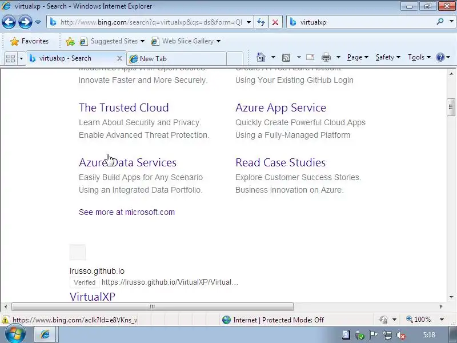Screen dimensions: 457x343
Task: Click See more at microsoft.com
Action: (x=127, y=212)
